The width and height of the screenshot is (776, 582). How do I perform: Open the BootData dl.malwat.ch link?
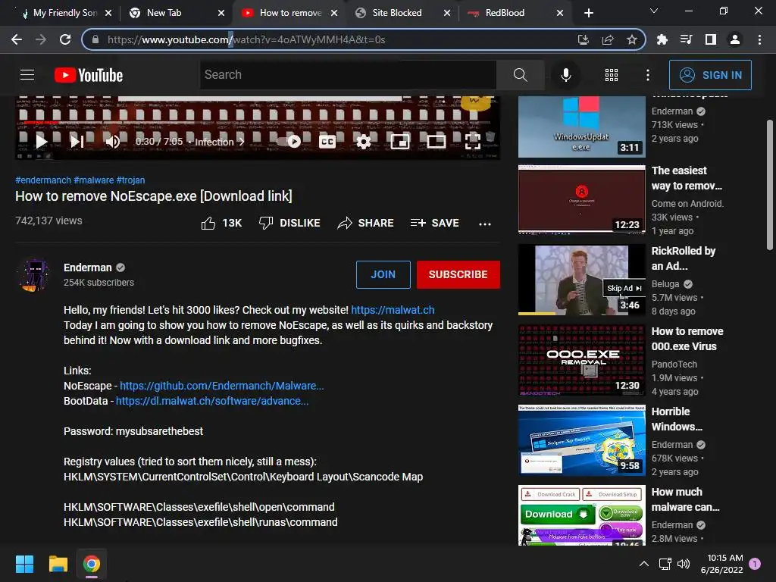pyautogui.click(x=212, y=401)
